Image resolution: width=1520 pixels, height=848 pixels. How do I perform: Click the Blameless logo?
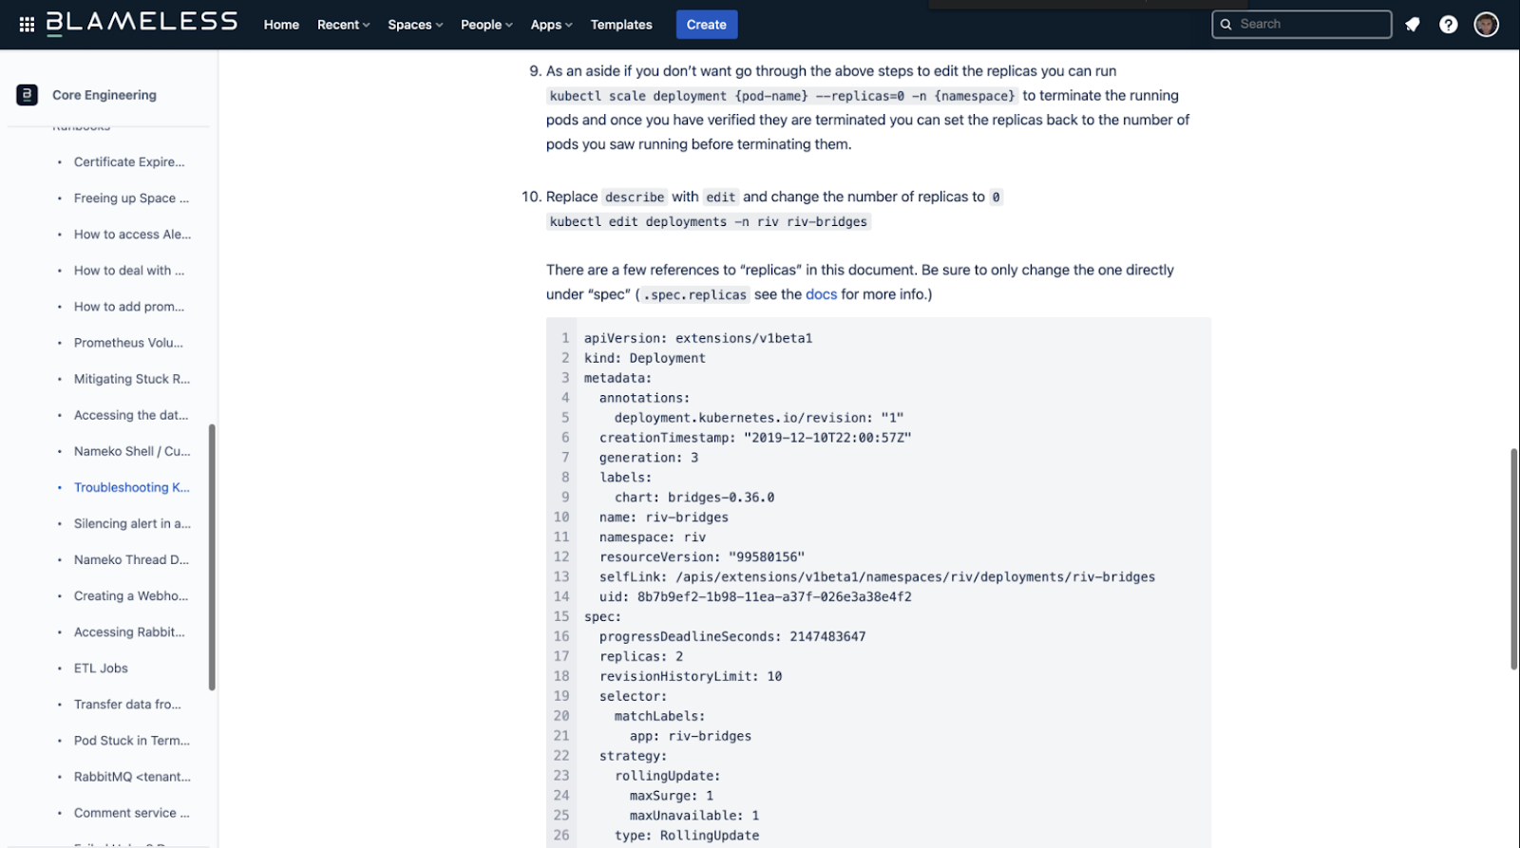click(142, 23)
